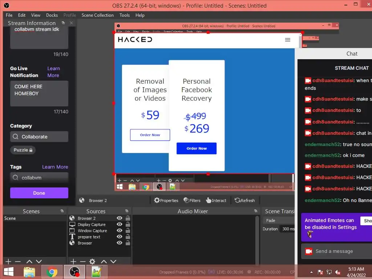372x279 pixels.
Task: Open the Tools menu
Action: [x=125, y=15]
